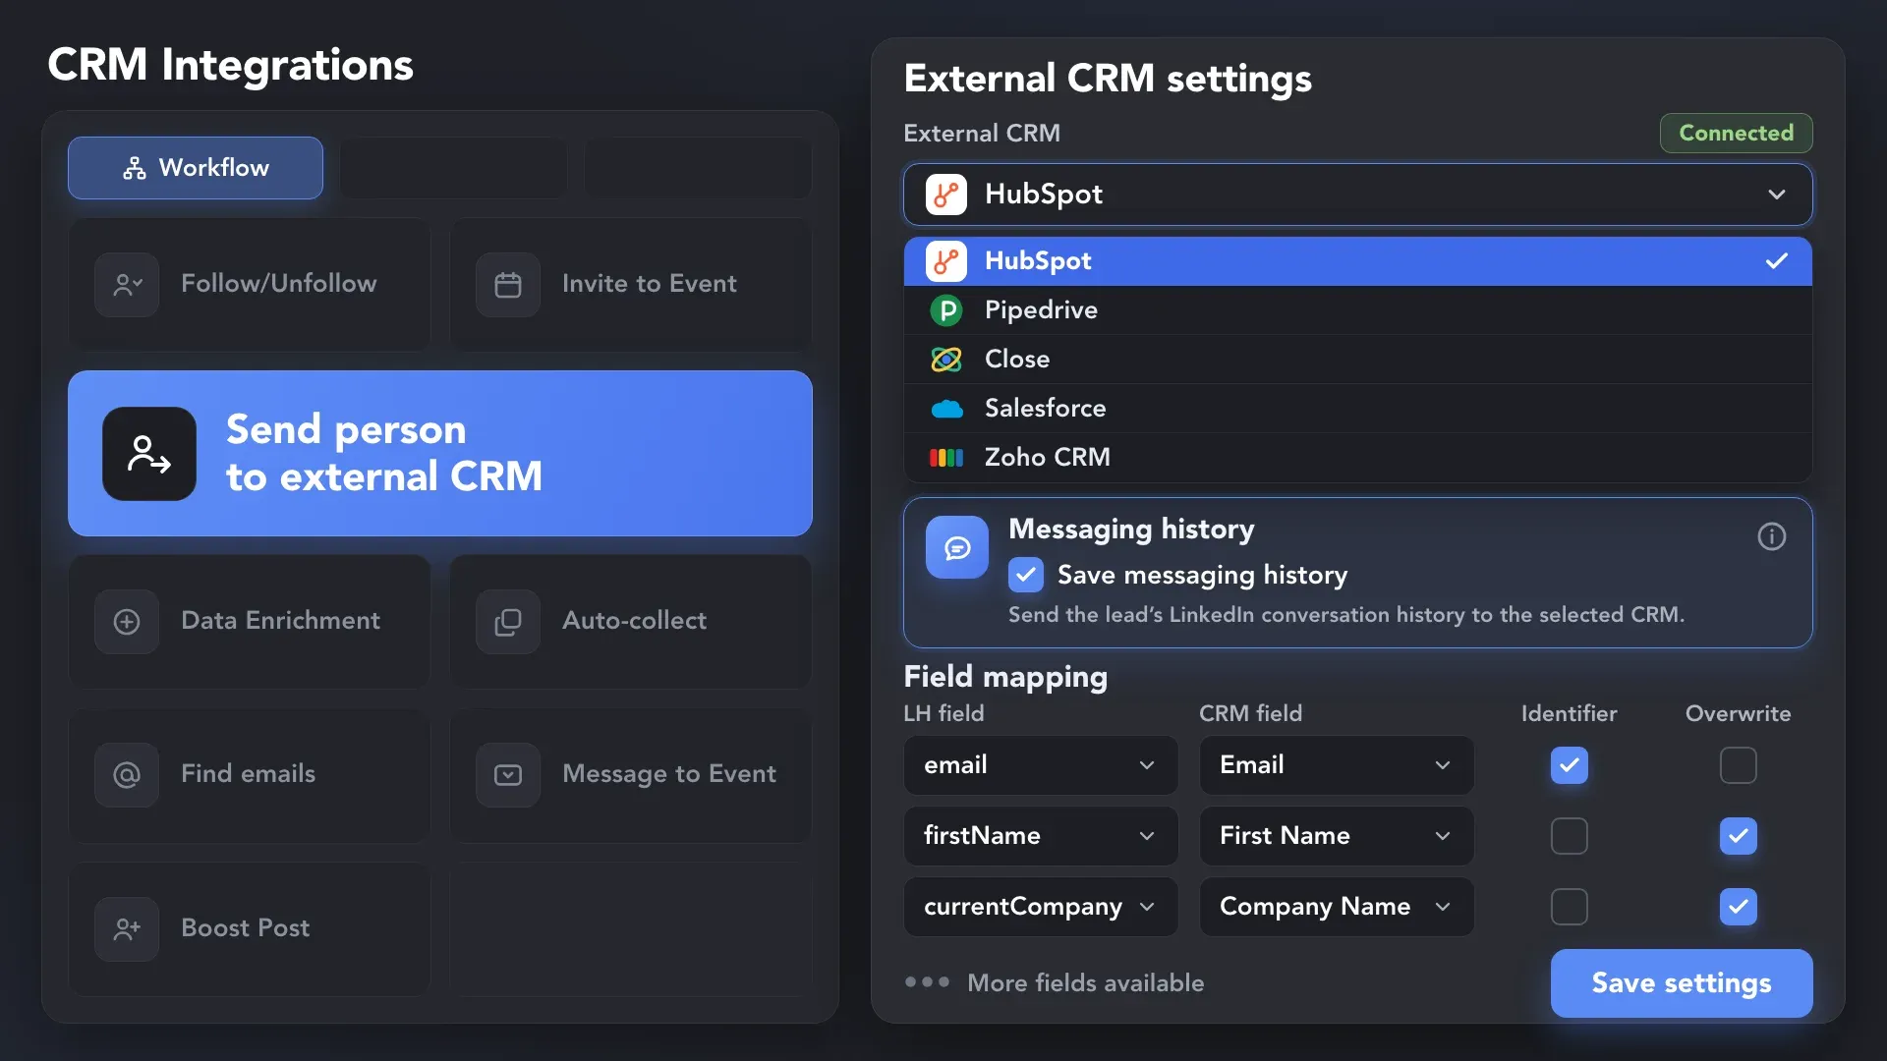Screen dimensions: 1887x1061
Task: Open the First Name CRM field dropdown
Action: (1337, 836)
